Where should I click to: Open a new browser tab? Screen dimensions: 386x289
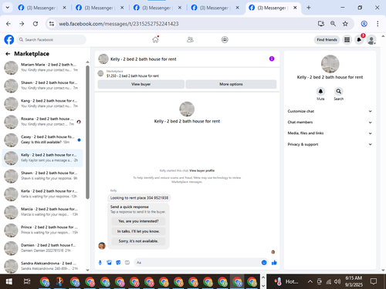click(x=309, y=8)
